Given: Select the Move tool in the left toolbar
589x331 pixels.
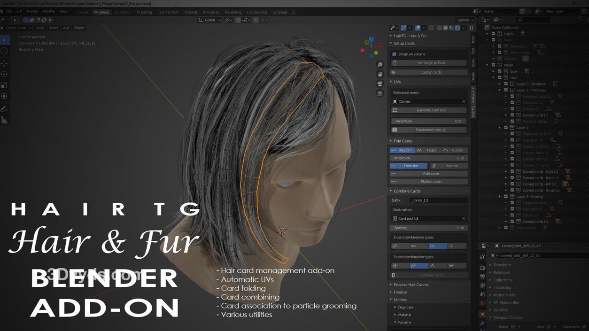Looking at the screenshot, I should tap(4, 63).
